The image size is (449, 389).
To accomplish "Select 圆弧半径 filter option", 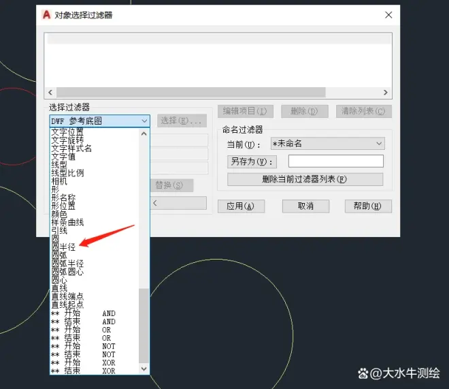I will 67,264.
